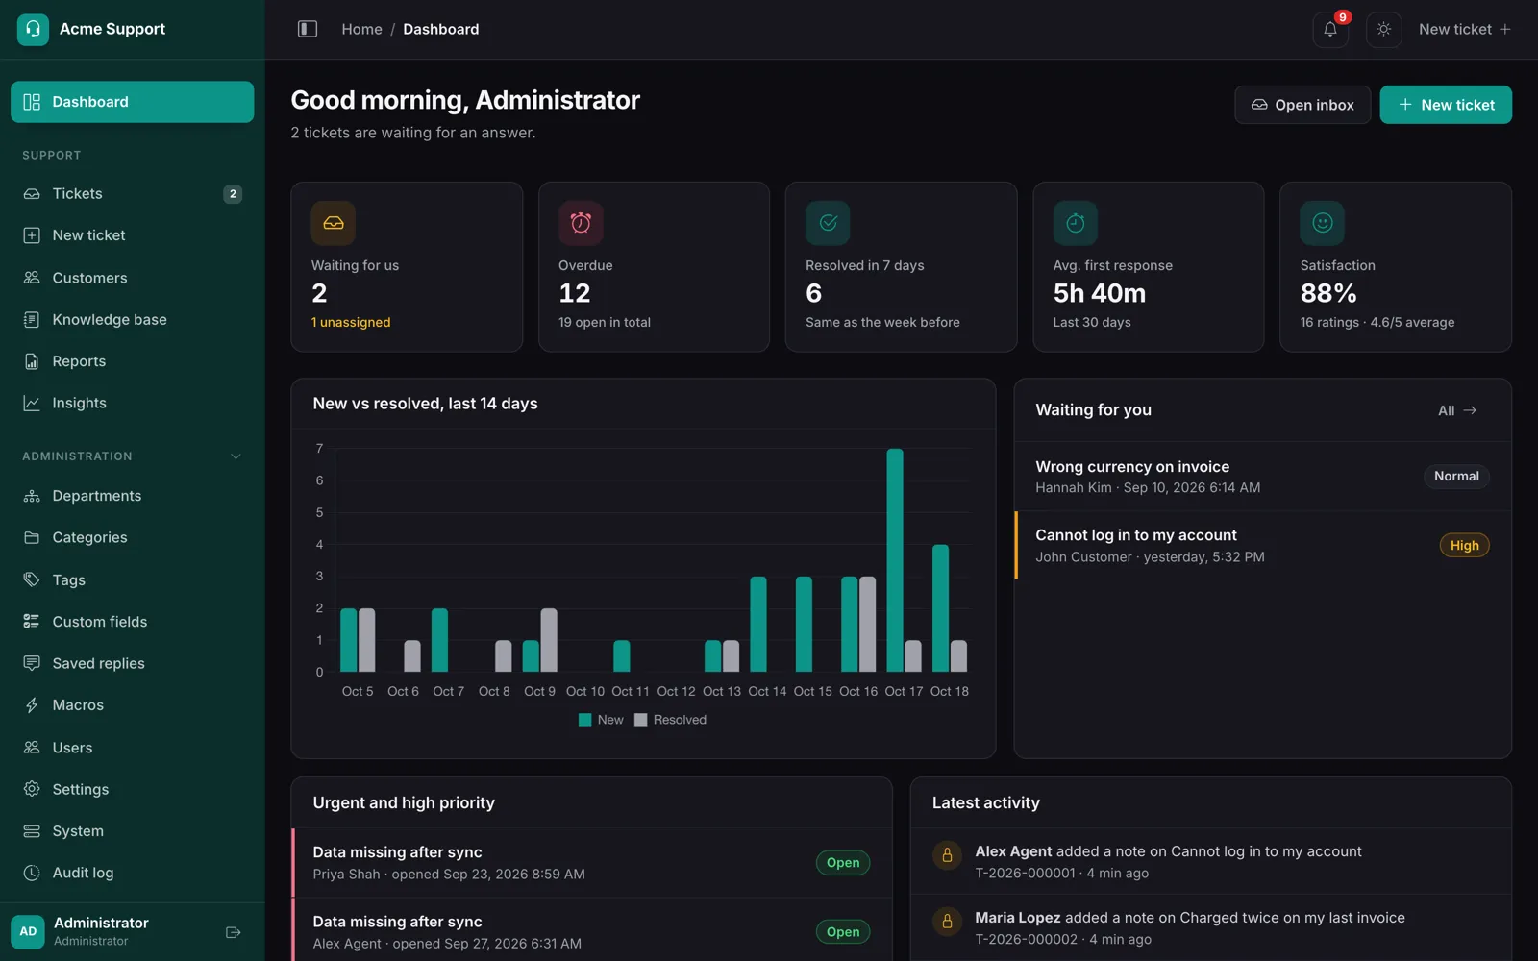Follow the Home breadcrumb link
The image size is (1538, 961).
point(361,29)
